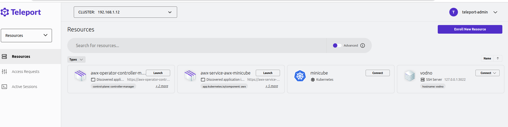Click the small Kubernetes icon under minicube
This screenshot has height=127, width=508.
313,80
